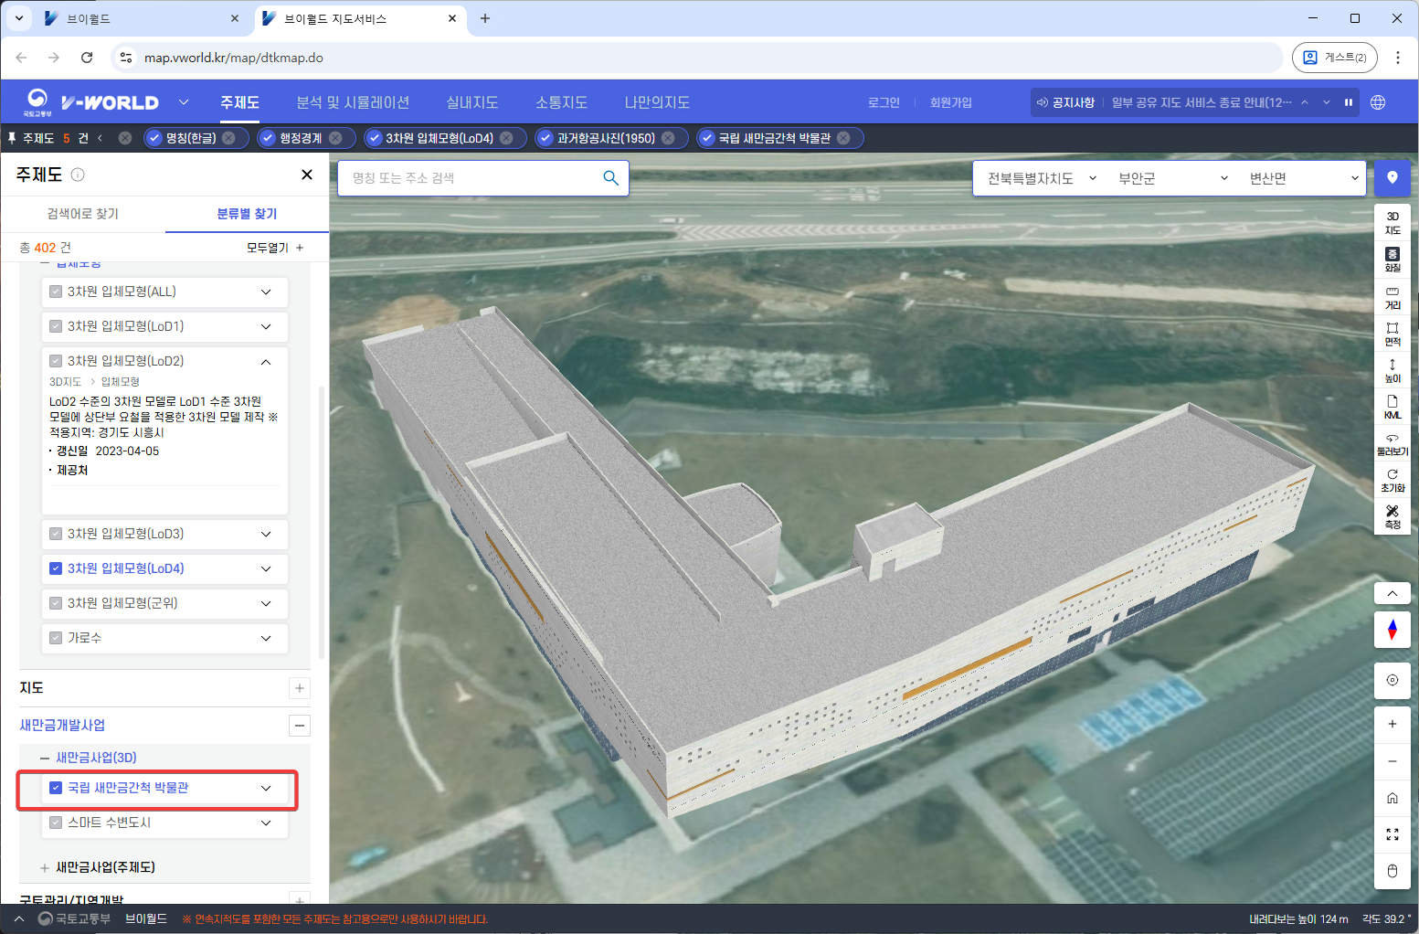
Task: Zoom in with the plus button
Action: [1392, 724]
